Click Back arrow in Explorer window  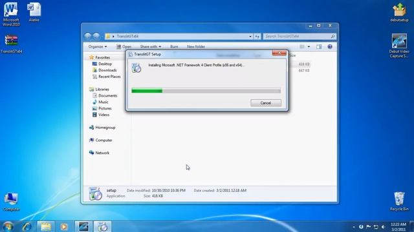point(88,36)
